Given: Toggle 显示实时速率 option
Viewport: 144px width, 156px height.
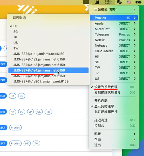Looking at the screenshot, I should point(114,106).
